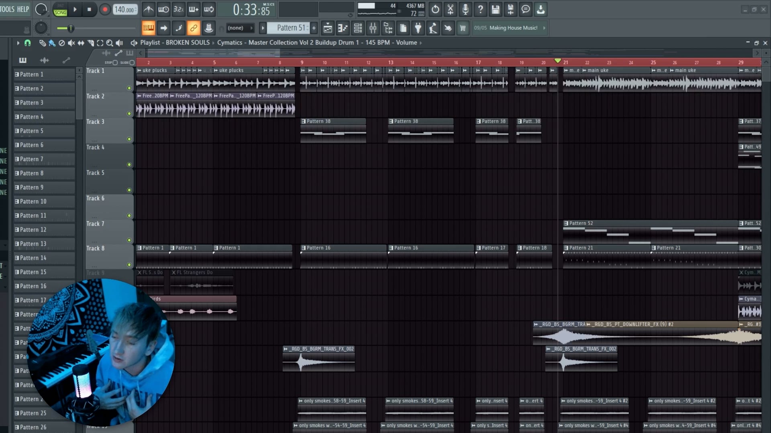
Task: Stop playback with the Stop button
Action: pos(89,9)
